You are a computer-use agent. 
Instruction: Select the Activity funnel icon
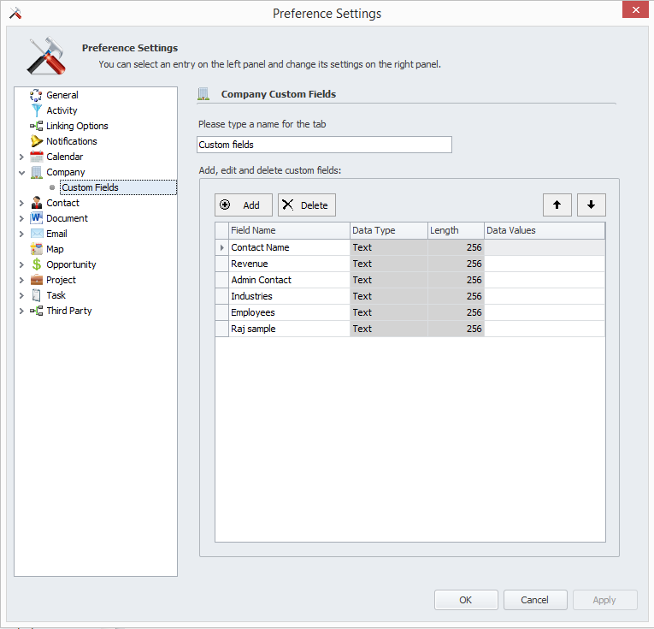36,110
